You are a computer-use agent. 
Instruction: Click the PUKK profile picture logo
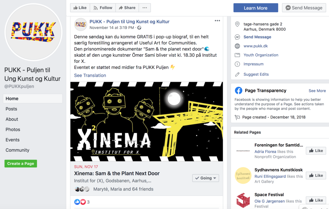[x=33, y=32]
